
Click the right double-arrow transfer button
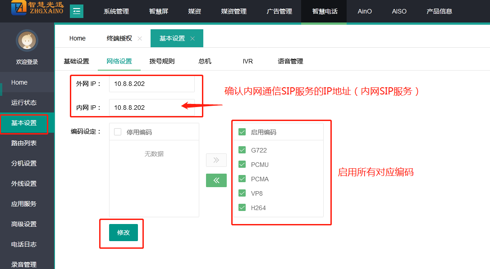tap(216, 160)
